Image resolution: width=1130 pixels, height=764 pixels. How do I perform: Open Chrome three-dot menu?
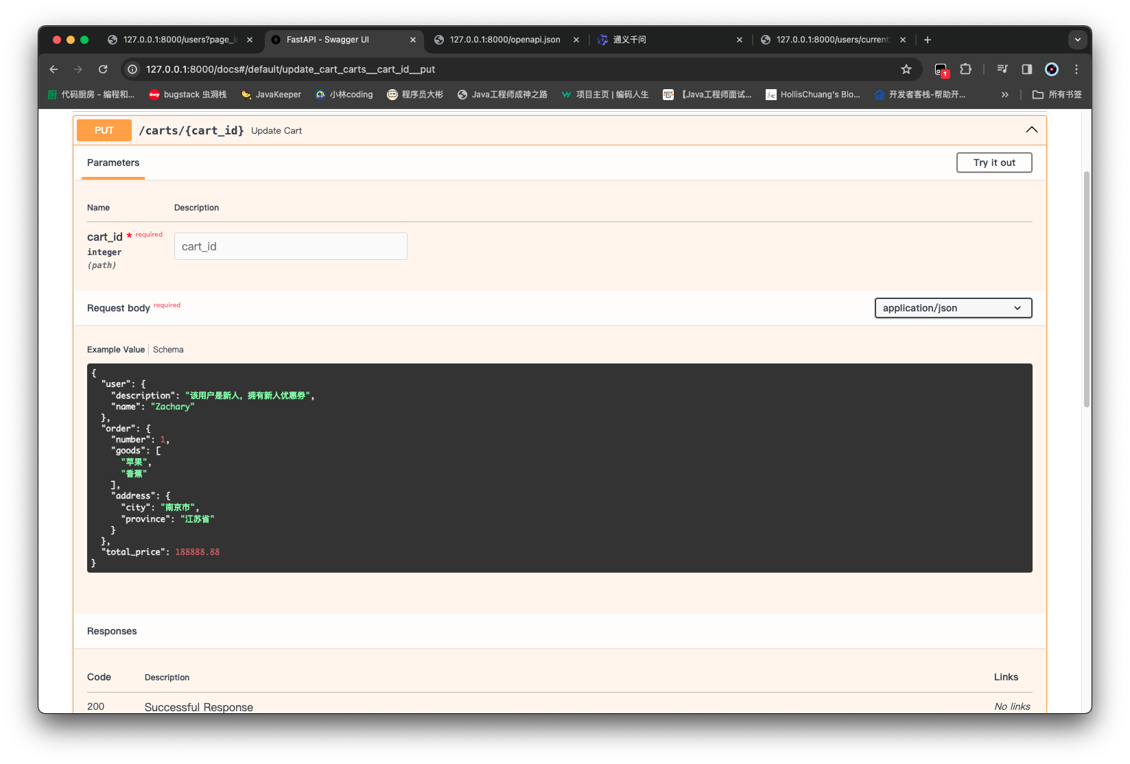tap(1076, 69)
